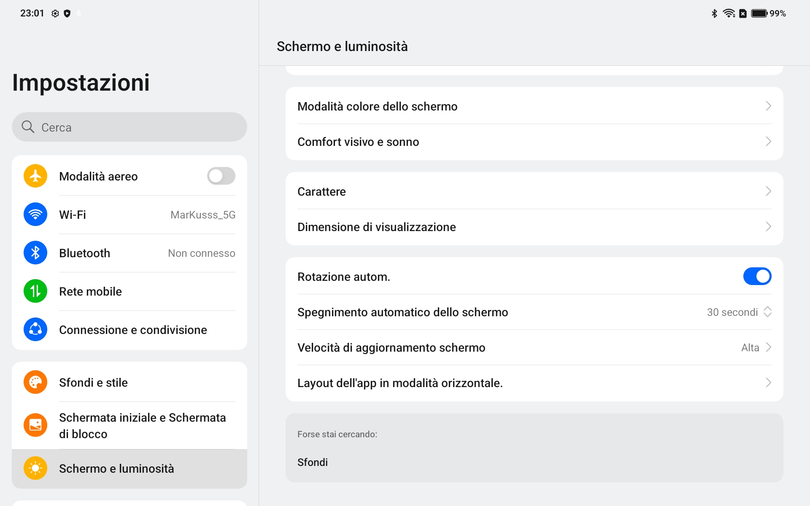Image resolution: width=810 pixels, height=506 pixels.
Task: Tap the airplane mode icon
Action: tap(35, 176)
